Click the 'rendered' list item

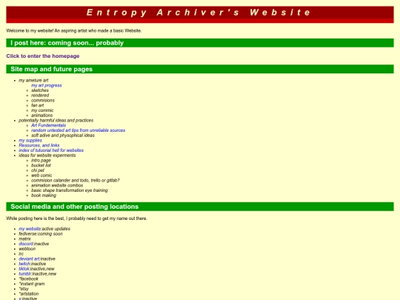click(40, 96)
